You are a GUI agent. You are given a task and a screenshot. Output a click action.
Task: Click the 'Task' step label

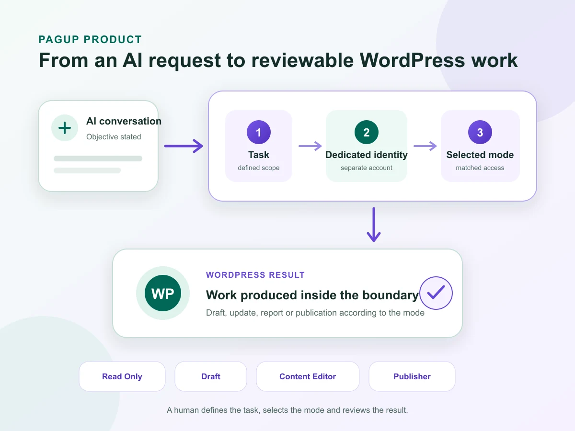(x=259, y=155)
